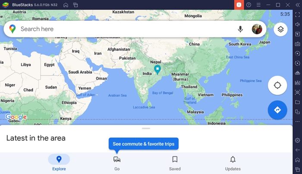
Task: Click the install APK icon
Action: 297,83
